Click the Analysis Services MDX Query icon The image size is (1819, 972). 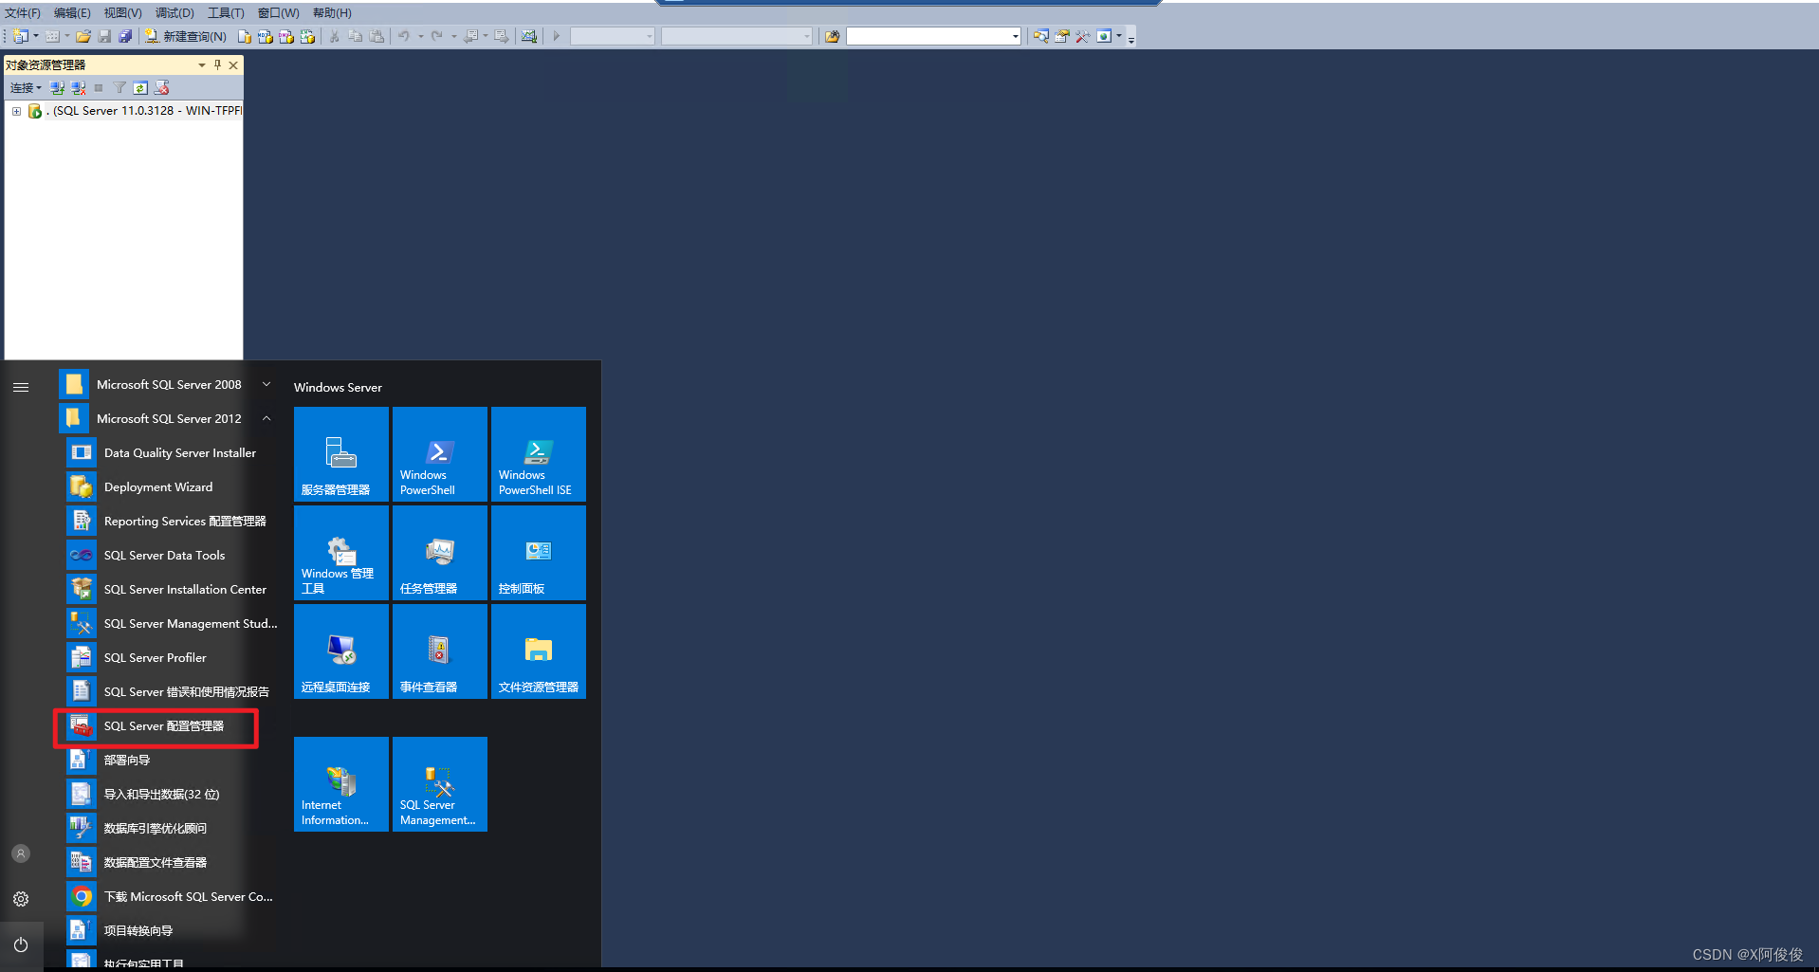coord(266,36)
